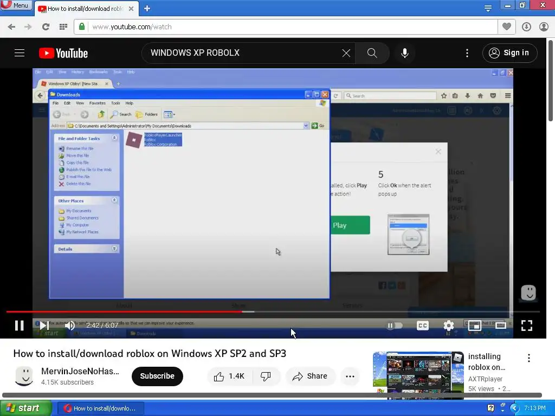Go forward to next page
The width and height of the screenshot is (555, 416).
pyautogui.click(x=28, y=27)
